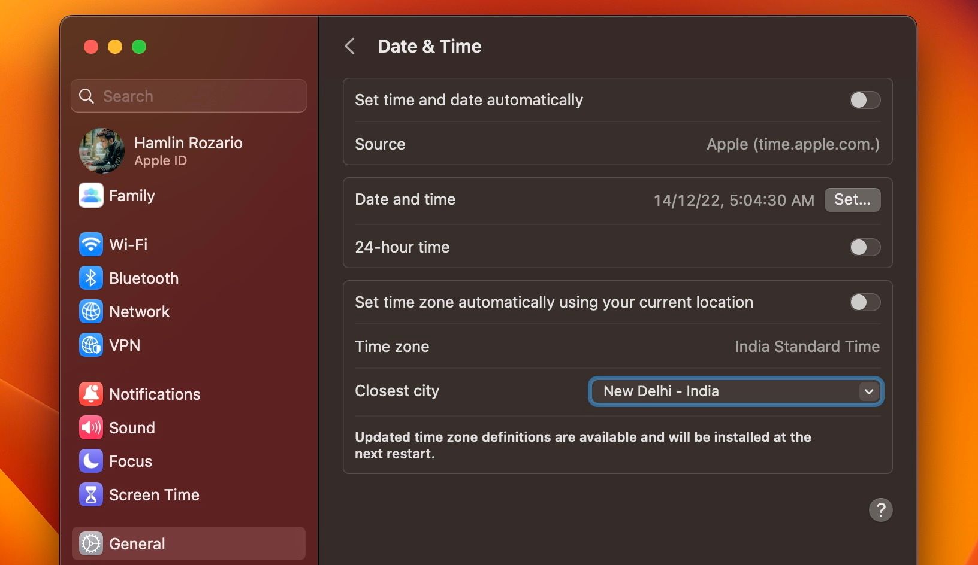Select the VPN sidebar icon

90,345
